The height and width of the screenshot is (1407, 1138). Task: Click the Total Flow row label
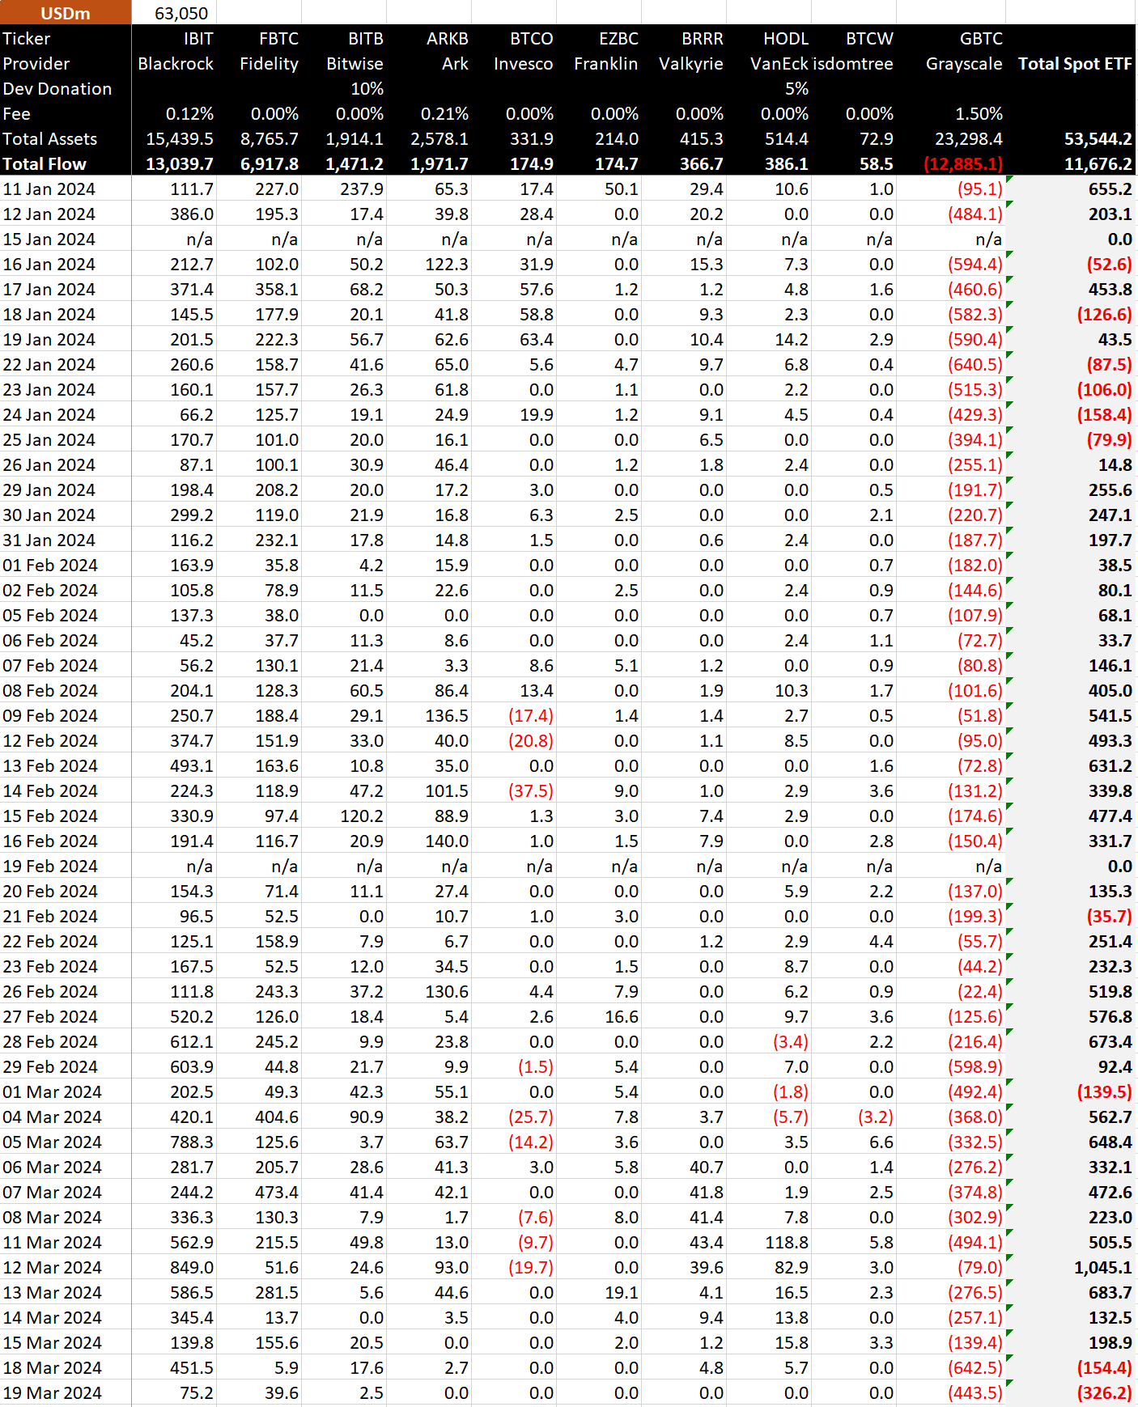45,164
